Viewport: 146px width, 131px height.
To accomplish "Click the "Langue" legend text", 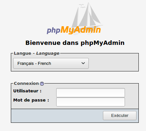I will click(22, 53).
